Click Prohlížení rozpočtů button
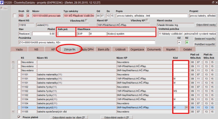The image size is (218, 119). coord(205,44)
